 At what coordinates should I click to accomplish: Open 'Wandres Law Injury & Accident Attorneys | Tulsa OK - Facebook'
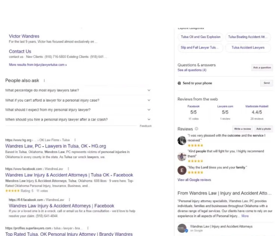tap(69, 175)
